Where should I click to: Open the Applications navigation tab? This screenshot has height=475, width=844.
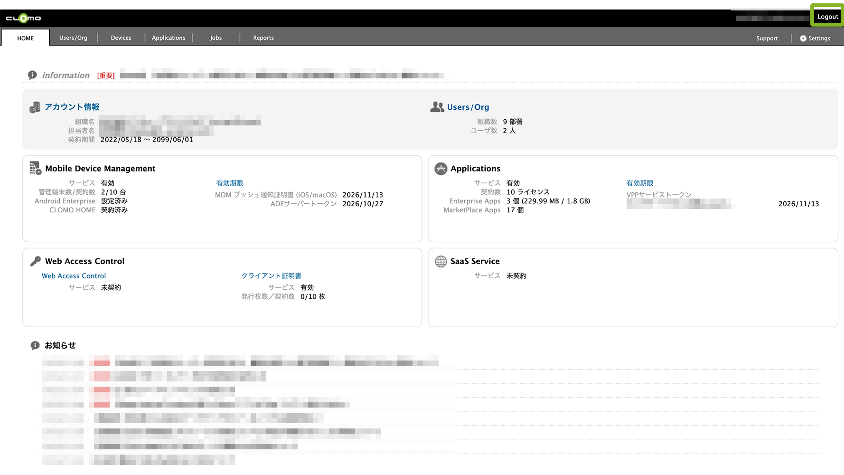(169, 38)
